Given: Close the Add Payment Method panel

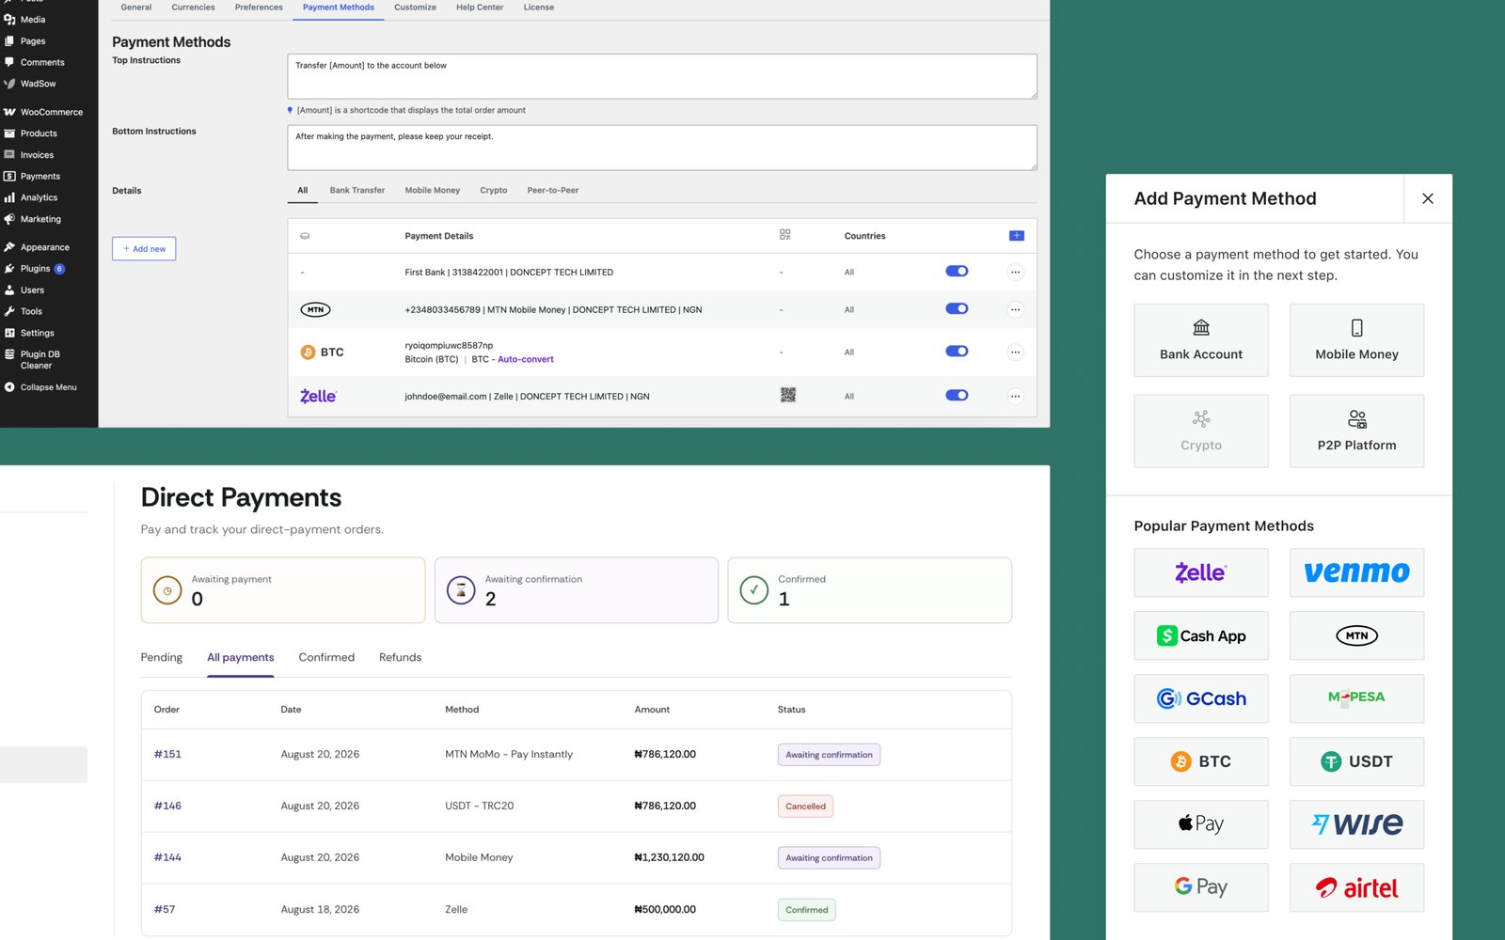Looking at the screenshot, I should point(1428,198).
